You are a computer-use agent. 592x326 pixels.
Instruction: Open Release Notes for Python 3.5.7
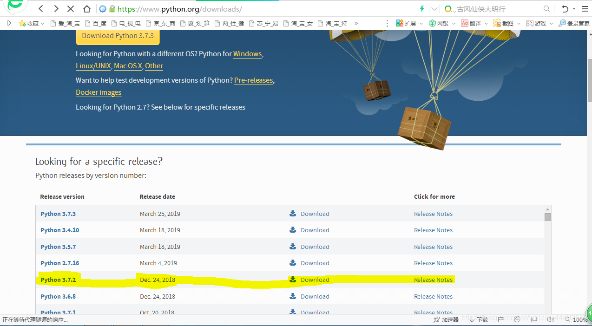point(433,247)
